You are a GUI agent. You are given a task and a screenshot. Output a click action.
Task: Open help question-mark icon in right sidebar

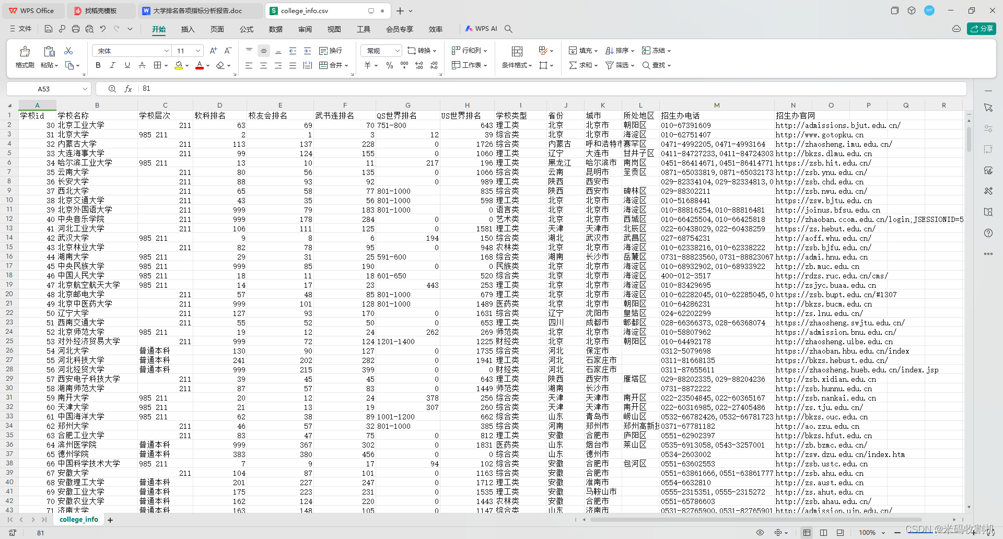pos(988,233)
